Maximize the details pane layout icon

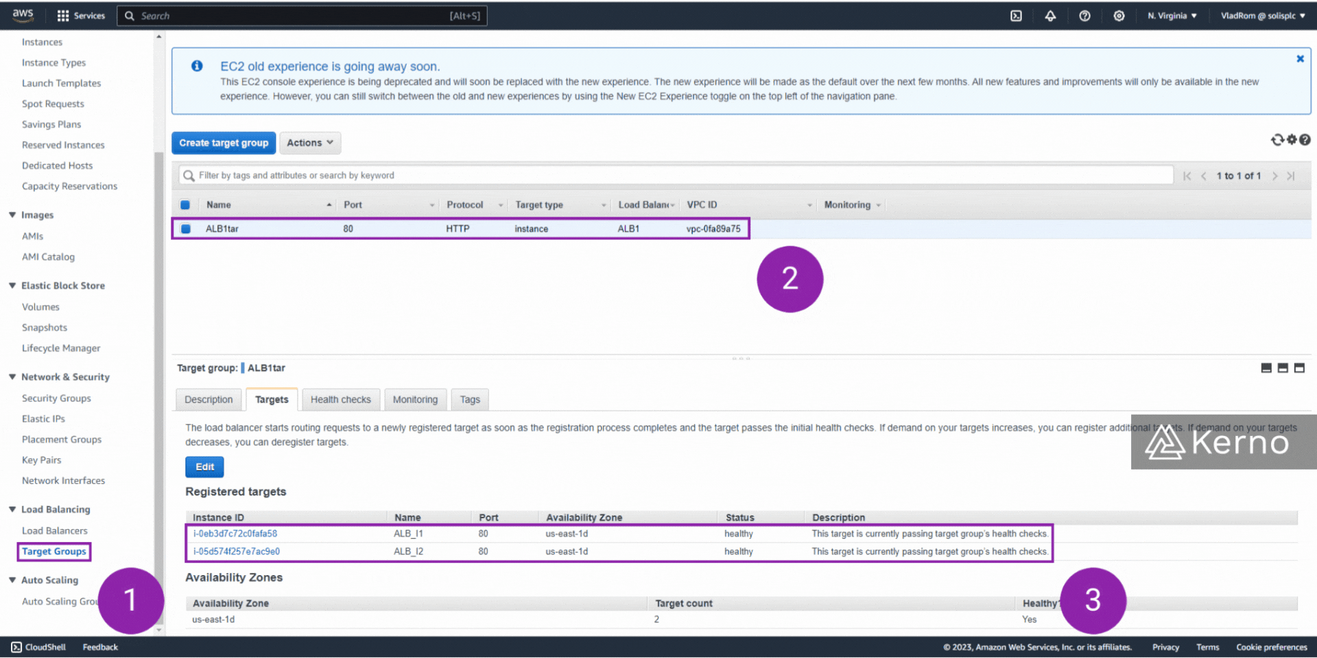point(1299,368)
